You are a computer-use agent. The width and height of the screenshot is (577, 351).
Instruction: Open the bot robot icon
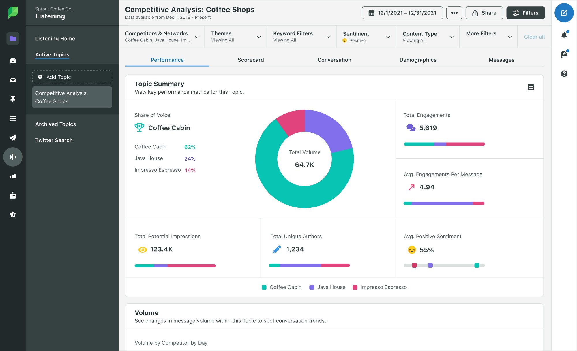tap(13, 195)
